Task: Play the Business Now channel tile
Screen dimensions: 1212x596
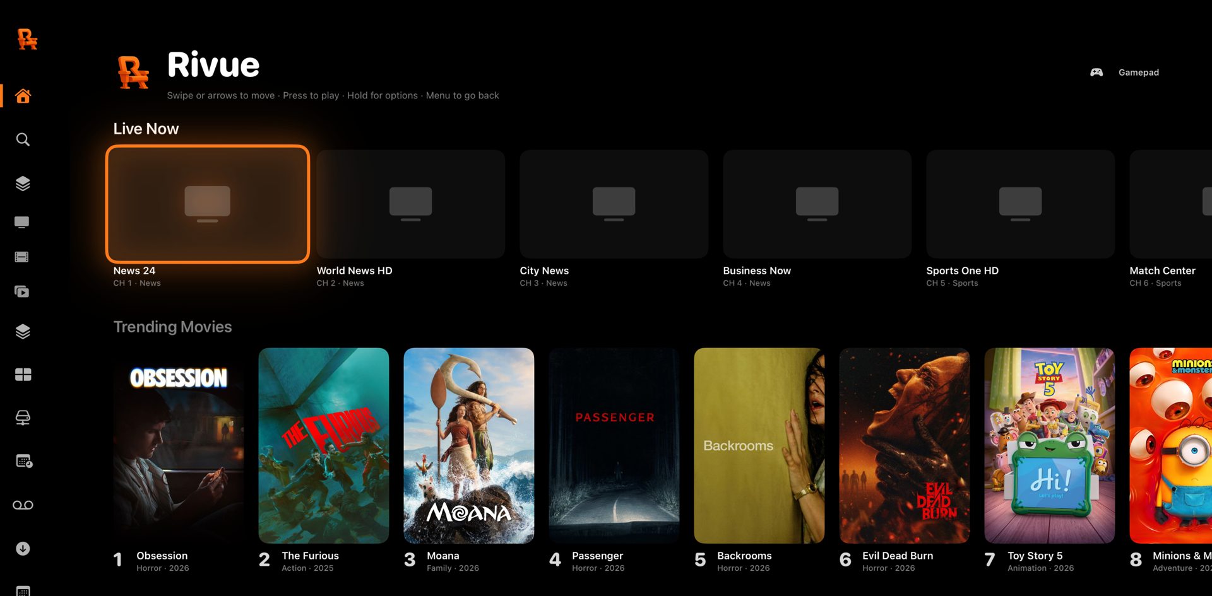Action: pyautogui.click(x=817, y=204)
